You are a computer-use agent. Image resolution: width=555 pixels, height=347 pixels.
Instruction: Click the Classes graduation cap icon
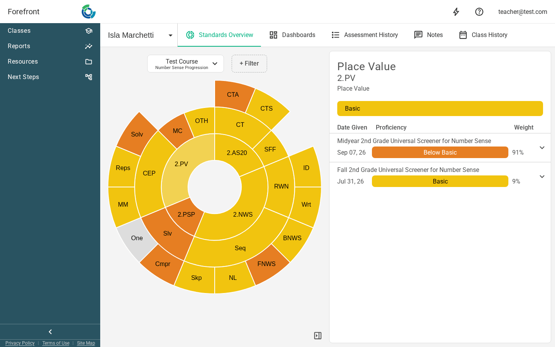coord(89,31)
